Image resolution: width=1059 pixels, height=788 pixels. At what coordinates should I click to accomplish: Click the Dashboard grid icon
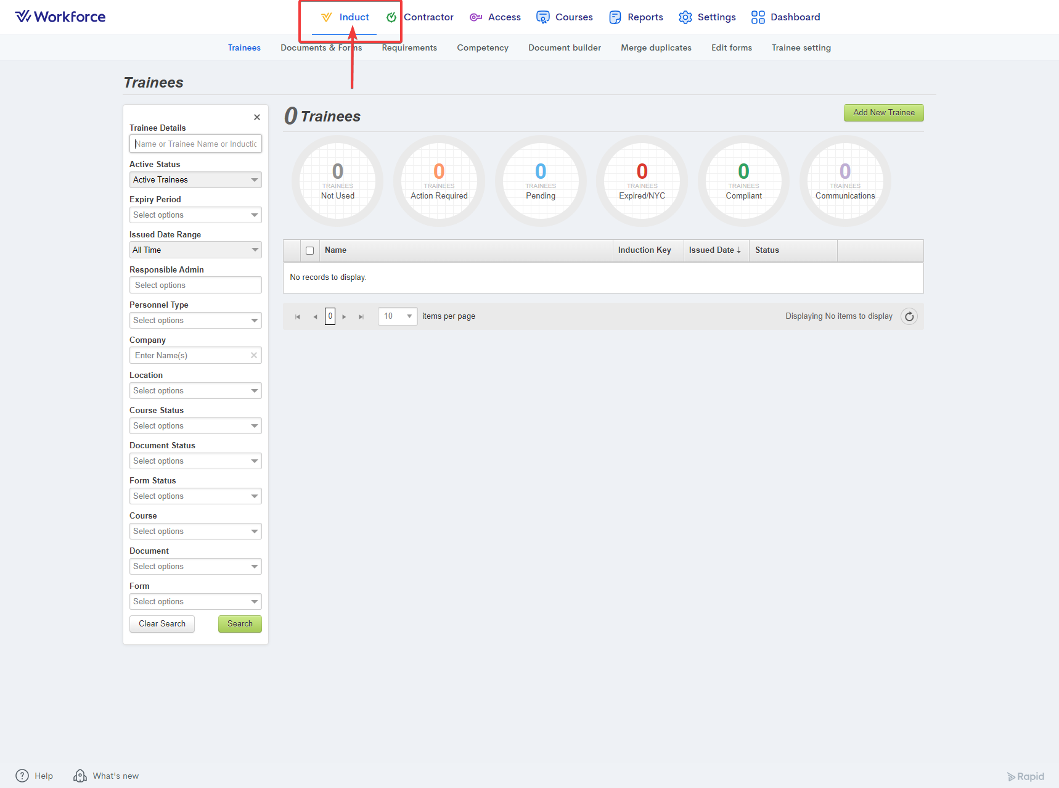tap(758, 17)
